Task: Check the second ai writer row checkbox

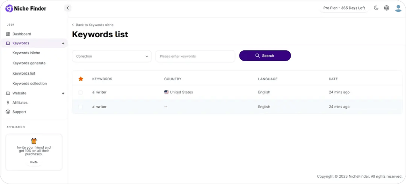Action: (x=80, y=107)
